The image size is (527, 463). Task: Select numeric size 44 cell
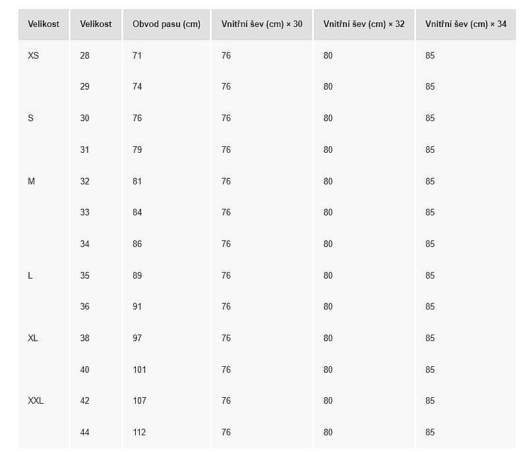(x=84, y=432)
